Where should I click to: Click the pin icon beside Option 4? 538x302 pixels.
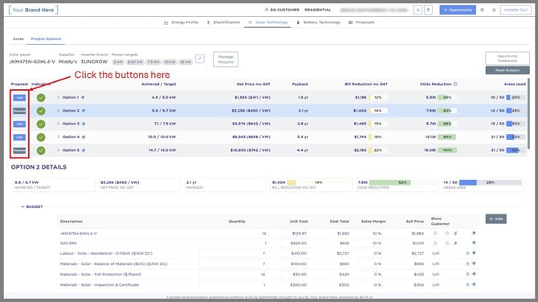click(84, 137)
